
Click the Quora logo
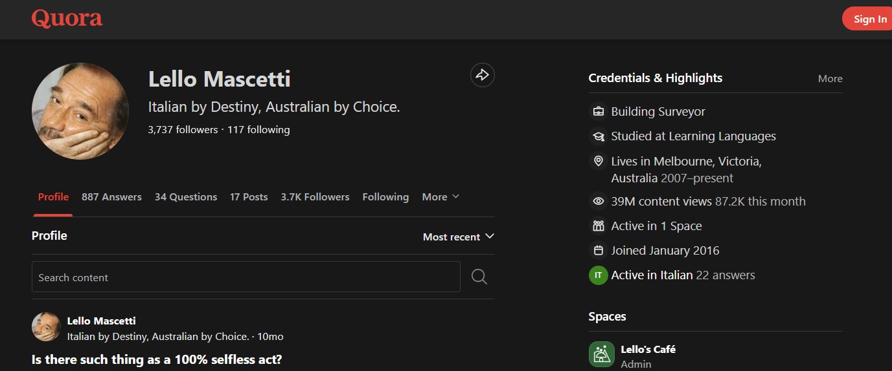point(67,19)
